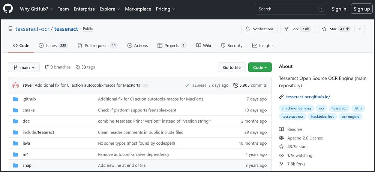Click the eye icon beside 1.7k watching

pos(282,156)
